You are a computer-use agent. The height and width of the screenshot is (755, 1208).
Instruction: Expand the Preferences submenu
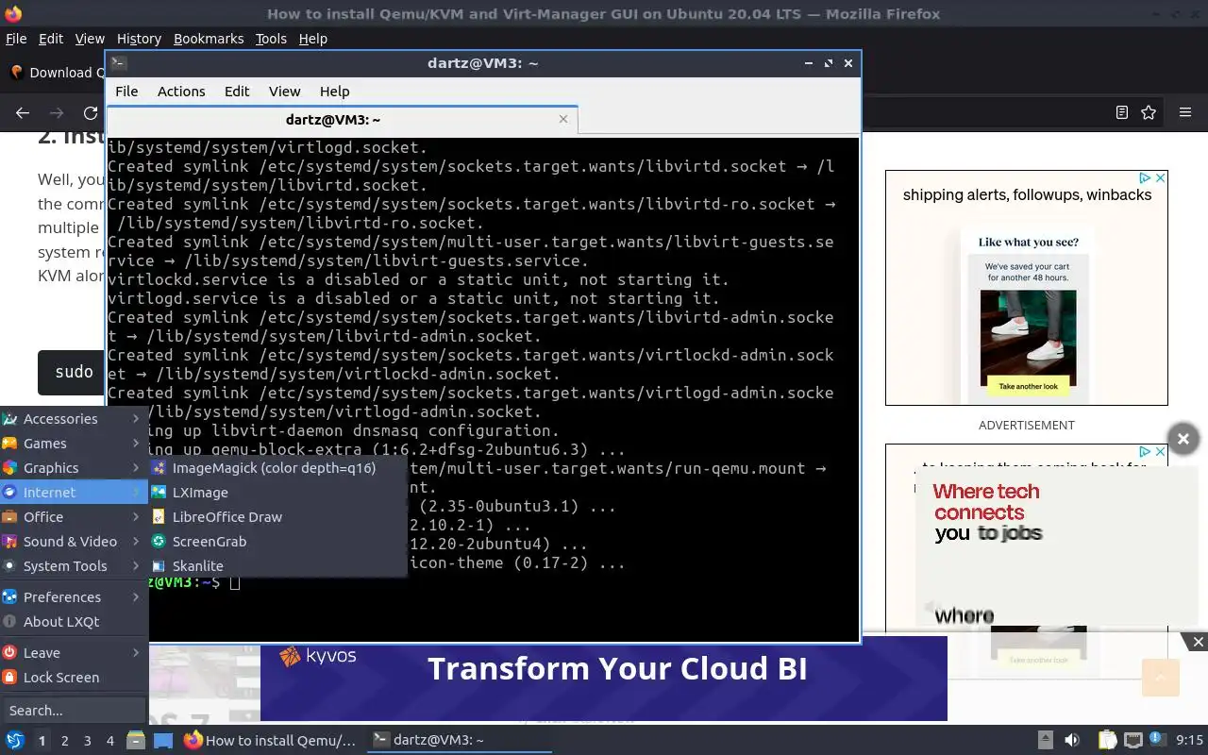(x=75, y=596)
